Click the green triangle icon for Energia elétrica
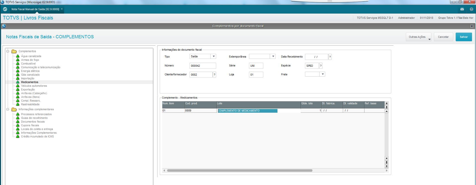This screenshot has height=185, width=476. [x=18, y=71]
